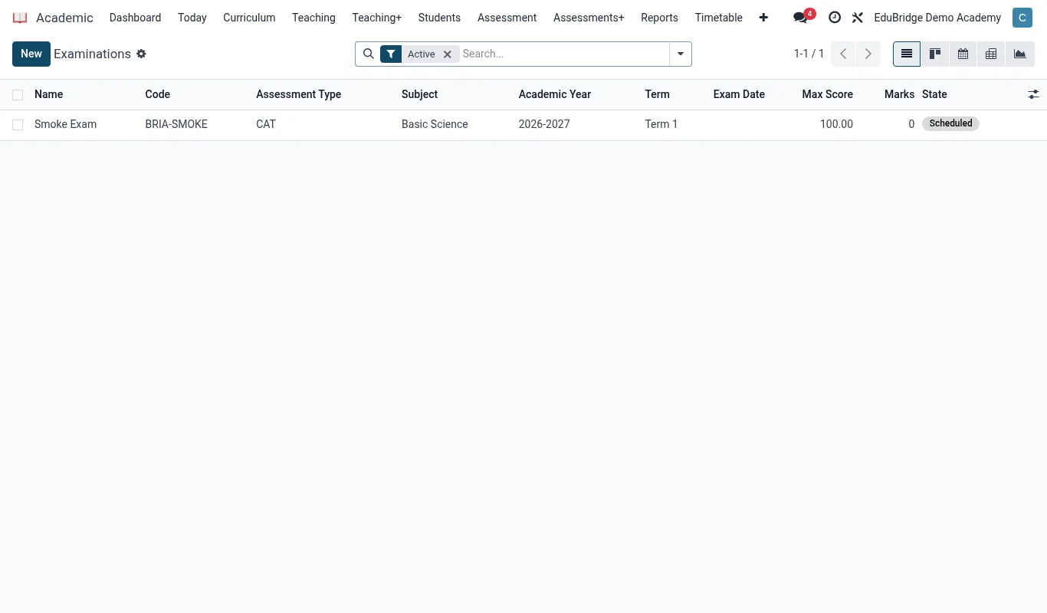The image size is (1047, 613).
Task: Switch to pivot view
Action: click(991, 54)
